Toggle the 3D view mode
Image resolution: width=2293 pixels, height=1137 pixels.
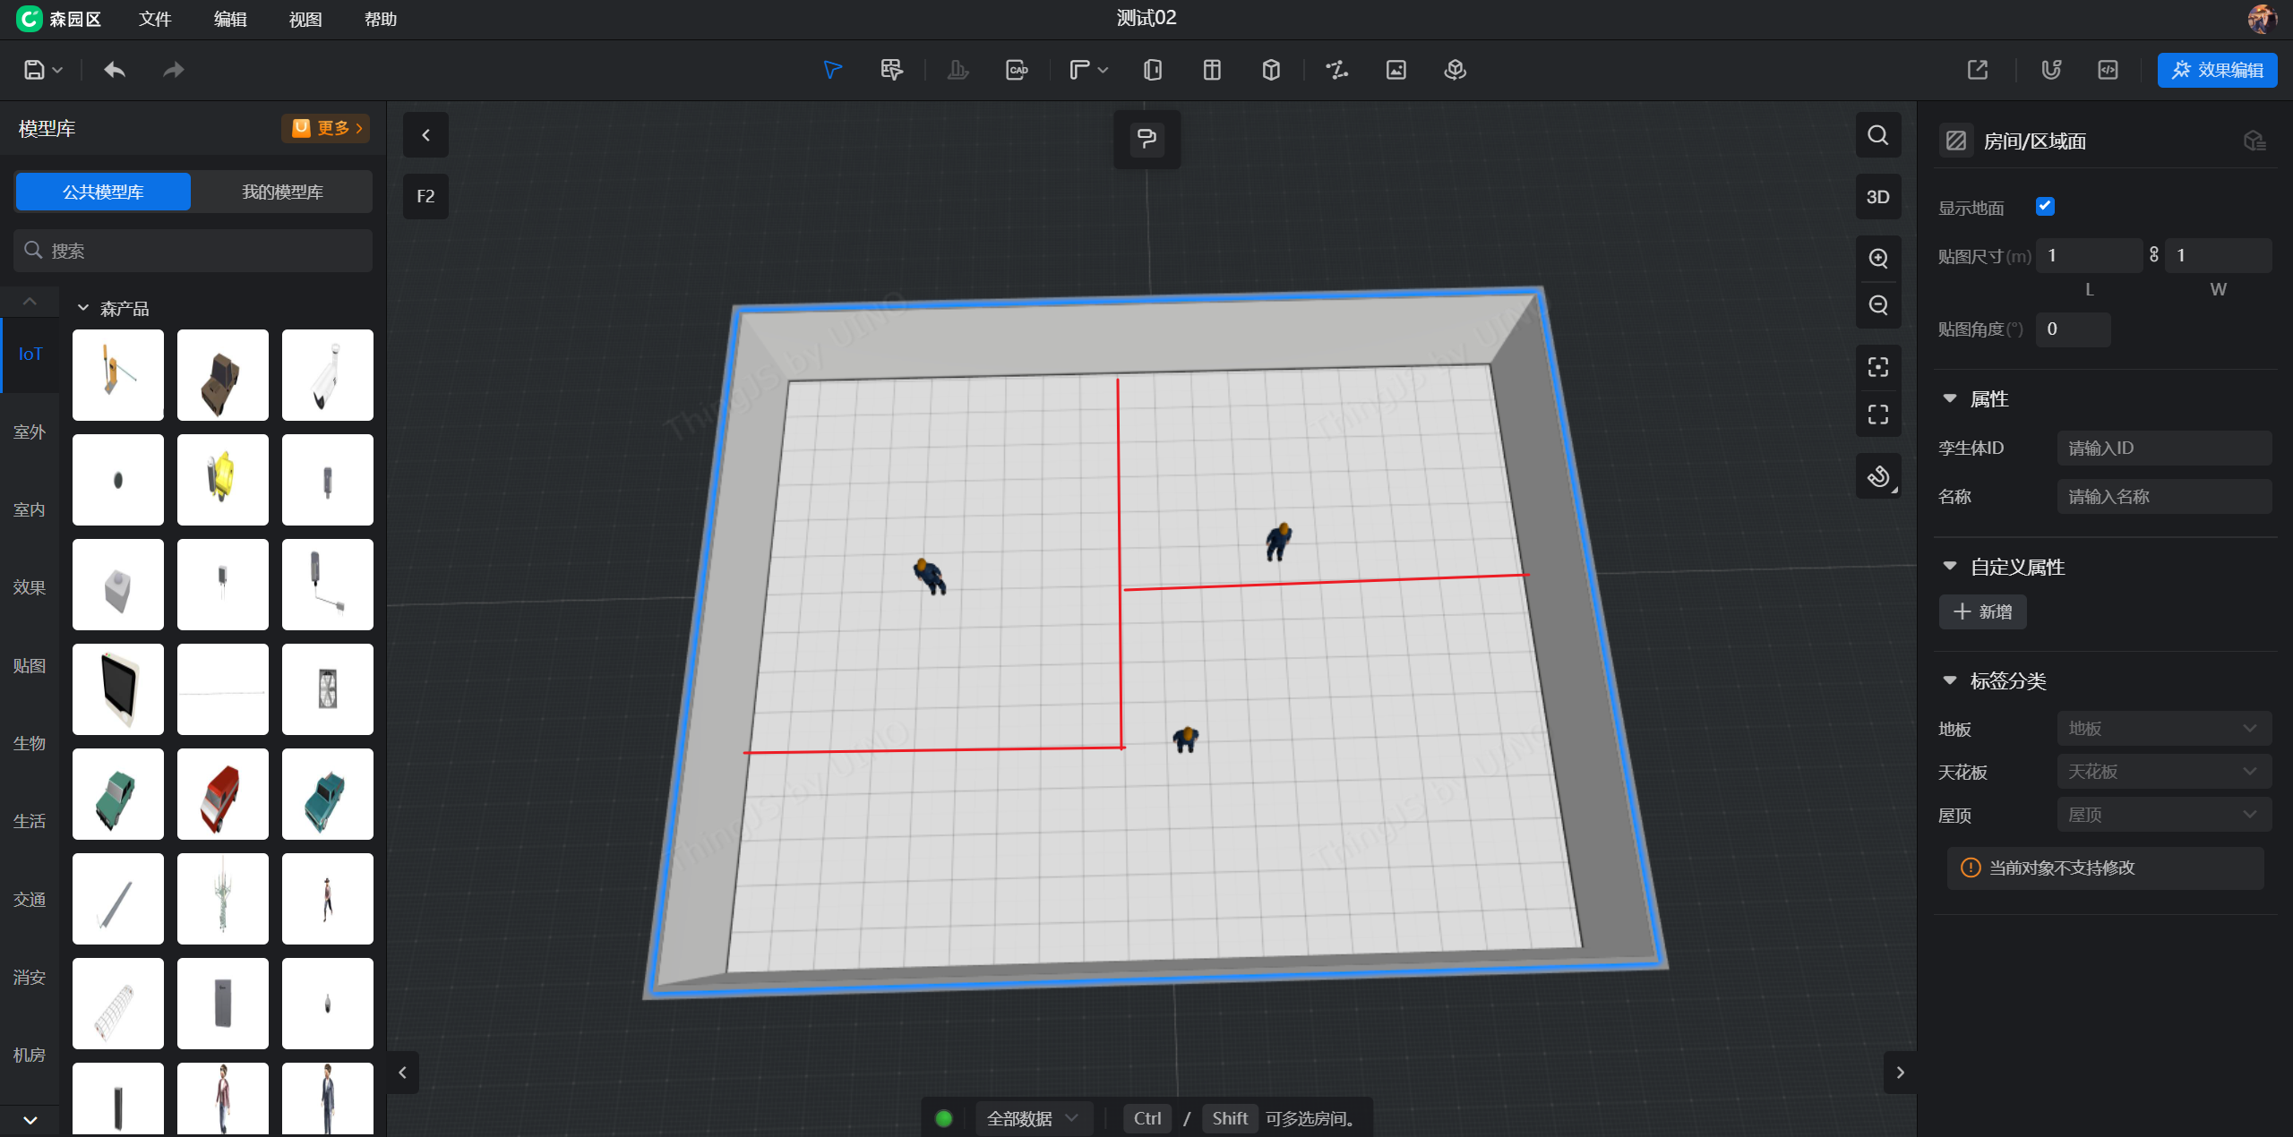click(1878, 197)
